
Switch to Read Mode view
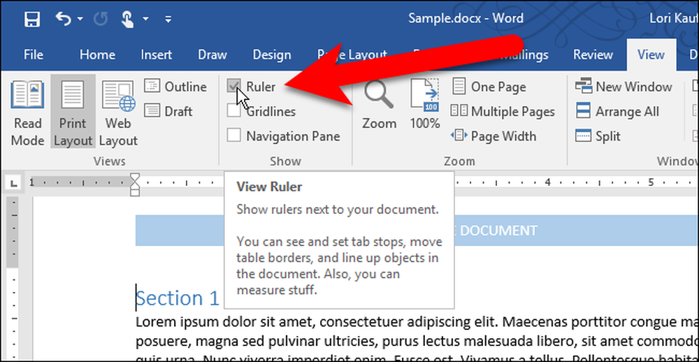(x=28, y=113)
